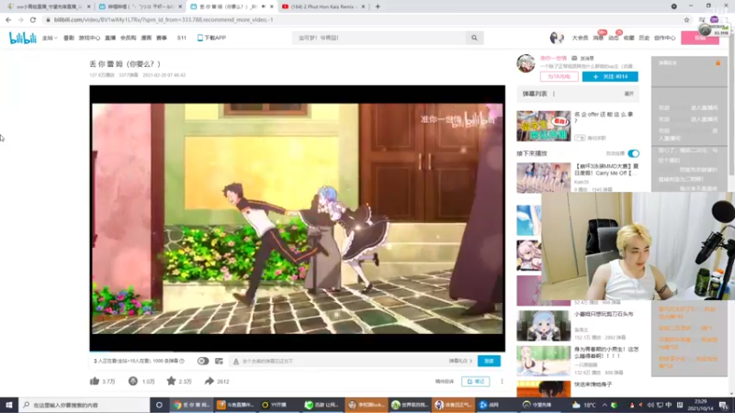
Task: Switch to first browser tab
Action: (49, 6)
